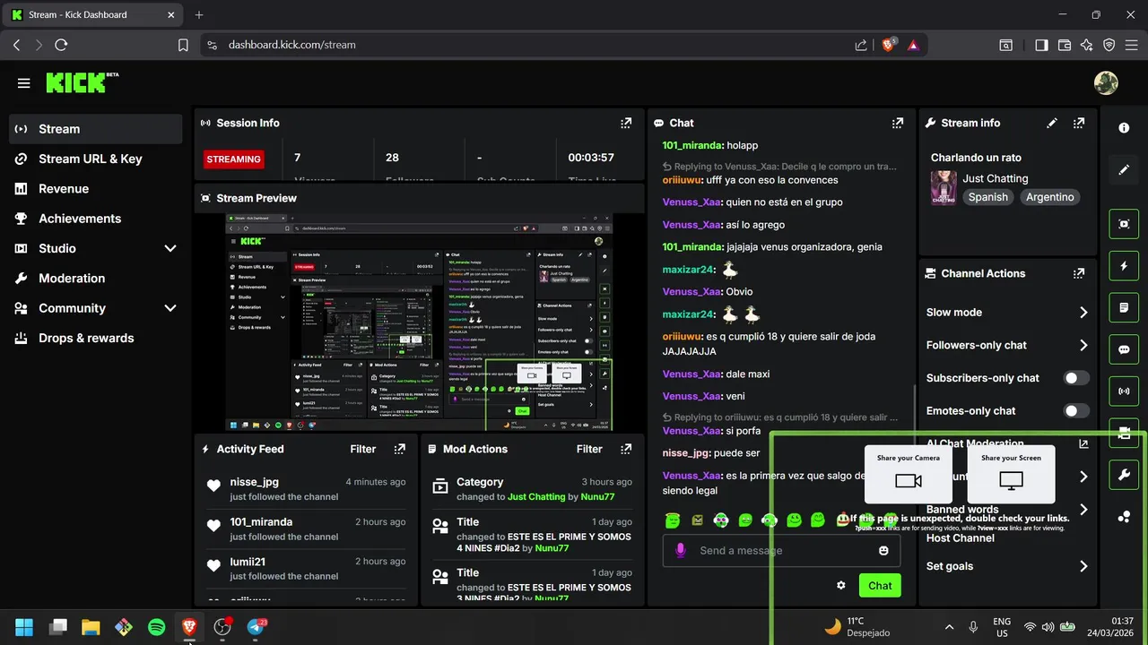Click the green Chat send button
Screen dimensions: 1148x645
tap(880, 585)
